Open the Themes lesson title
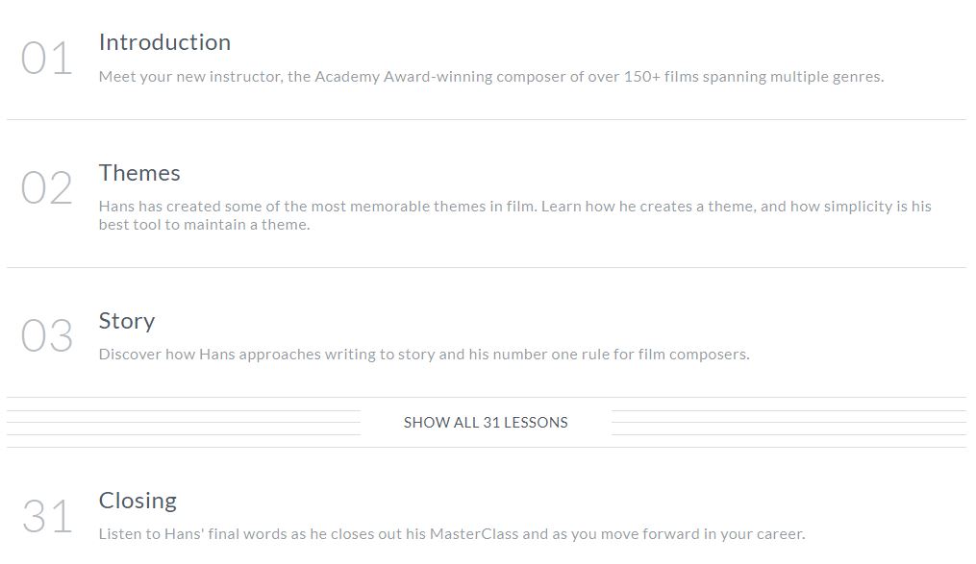The width and height of the screenshot is (976, 564). click(x=139, y=173)
